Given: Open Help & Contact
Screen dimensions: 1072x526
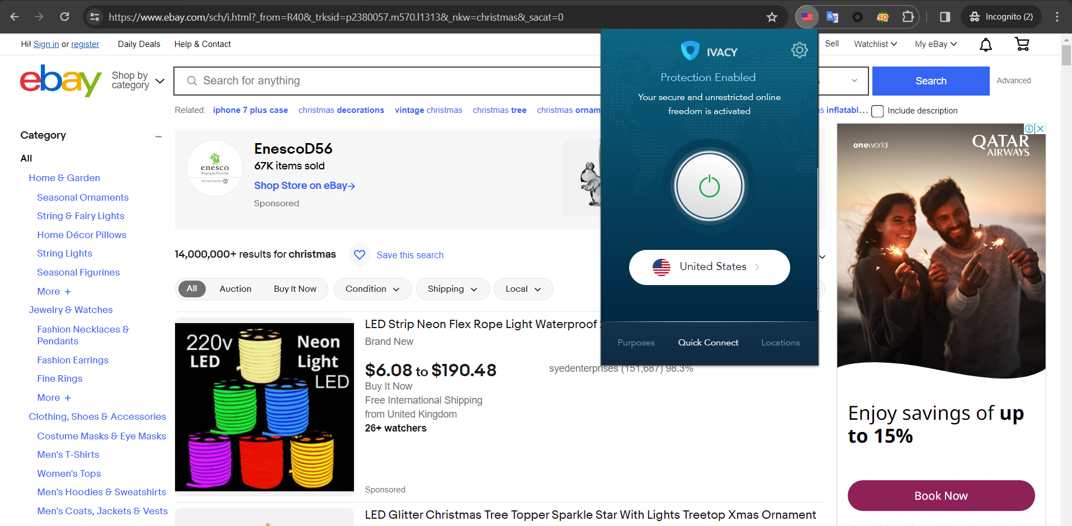Looking at the screenshot, I should pos(202,44).
